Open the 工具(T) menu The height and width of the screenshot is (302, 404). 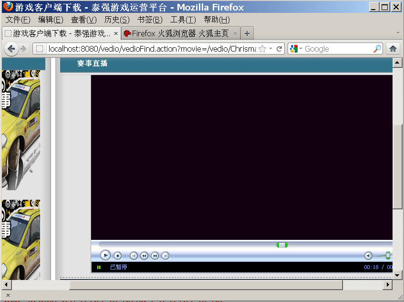click(x=183, y=20)
